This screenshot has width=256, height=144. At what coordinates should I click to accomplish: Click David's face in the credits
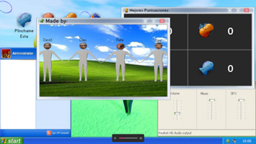click(x=47, y=46)
